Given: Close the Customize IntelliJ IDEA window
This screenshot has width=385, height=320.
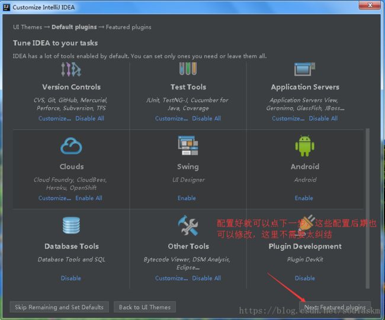Looking at the screenshot, I should [x=370, y=5].
